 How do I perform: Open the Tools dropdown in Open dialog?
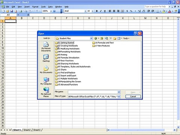click(126, 38)
